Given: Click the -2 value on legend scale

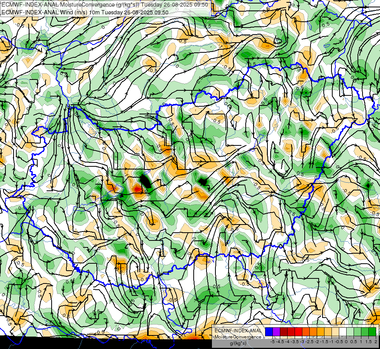Looking at the screenshot, I should (x=317, y=342).
